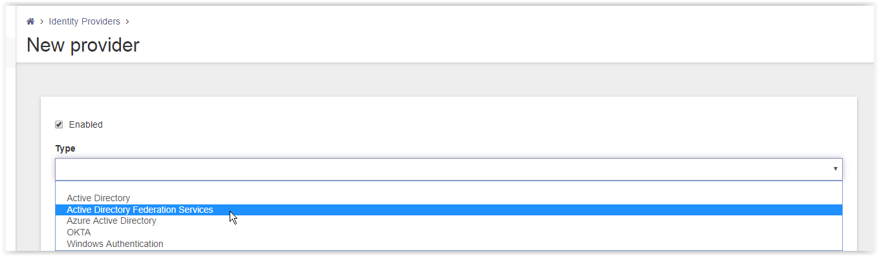The height and width of the screenshot is (256, 879).
Task: Click the blank space right of Enabled
Action: (x=453, y=124)
